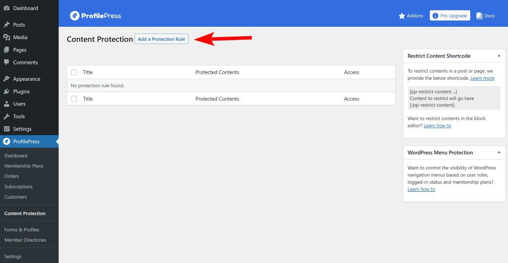The height and width of the screenshot is (263, 508).
Task: Click the Addons star icon
Action: click(x=402, y=16)
